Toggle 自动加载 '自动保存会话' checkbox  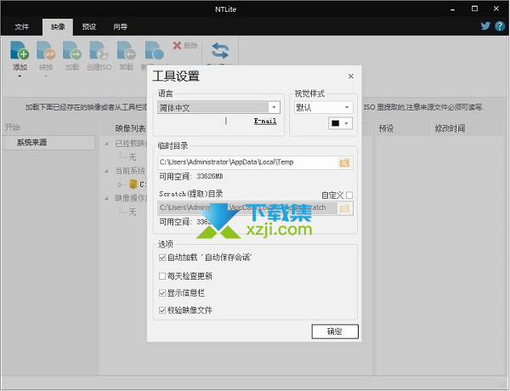[162, 258]
